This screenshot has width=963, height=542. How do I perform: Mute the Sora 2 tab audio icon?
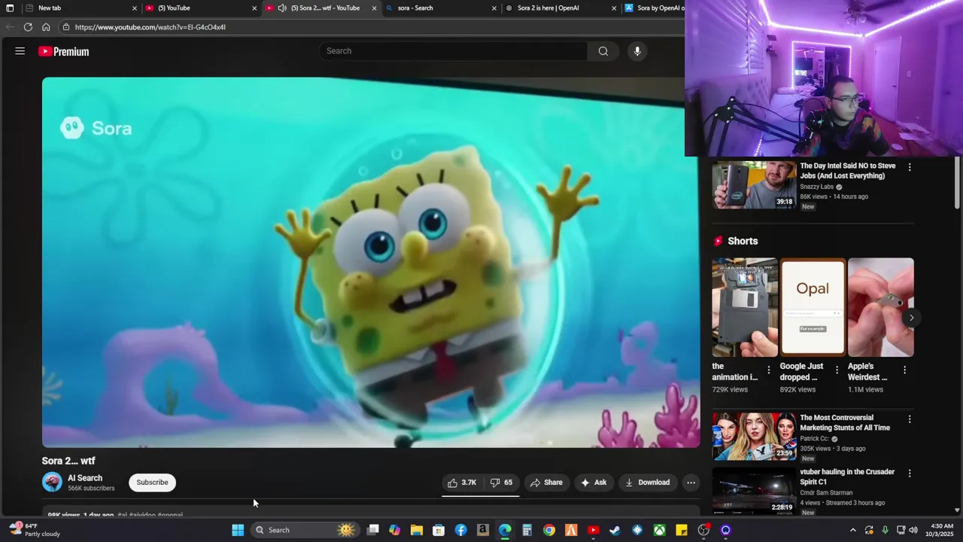[x=282, y=8]
